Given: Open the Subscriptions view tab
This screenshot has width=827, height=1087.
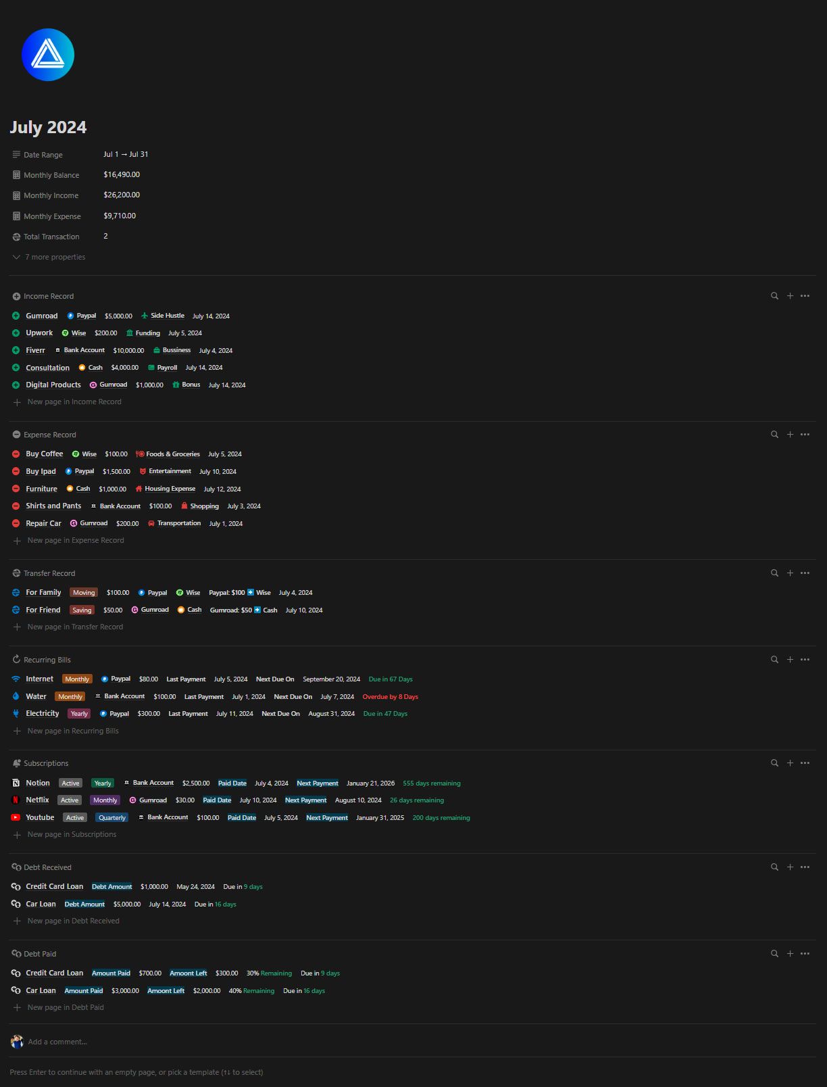Looking at the screenshot, I should (41, 763).
